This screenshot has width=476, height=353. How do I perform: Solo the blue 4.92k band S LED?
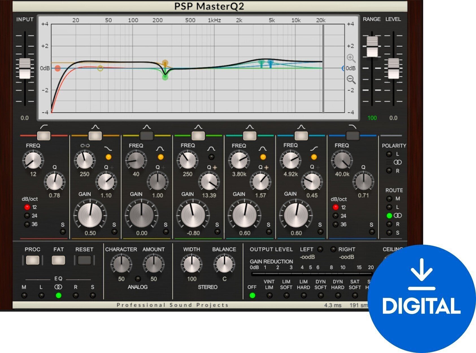(x=320, y=232)
